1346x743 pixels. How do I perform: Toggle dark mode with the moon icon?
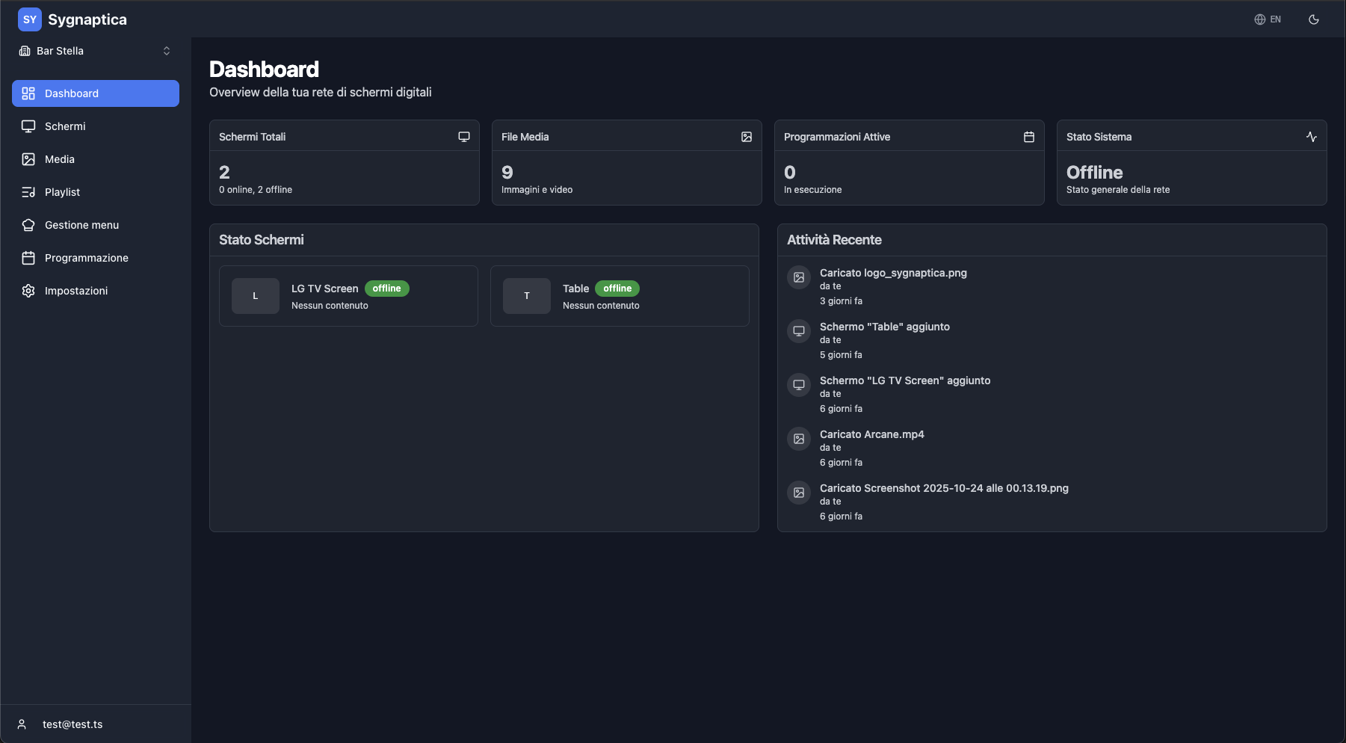1314,19
